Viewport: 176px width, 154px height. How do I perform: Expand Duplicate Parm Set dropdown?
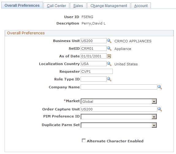154,125
